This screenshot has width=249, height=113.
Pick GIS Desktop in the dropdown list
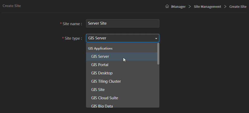[x=102, y=73]
